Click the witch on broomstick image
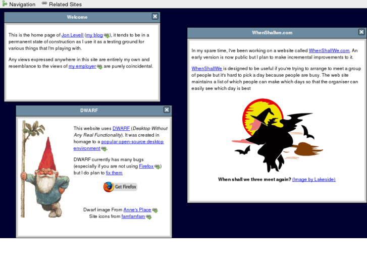The image size is (367, 275). (277, 135)
